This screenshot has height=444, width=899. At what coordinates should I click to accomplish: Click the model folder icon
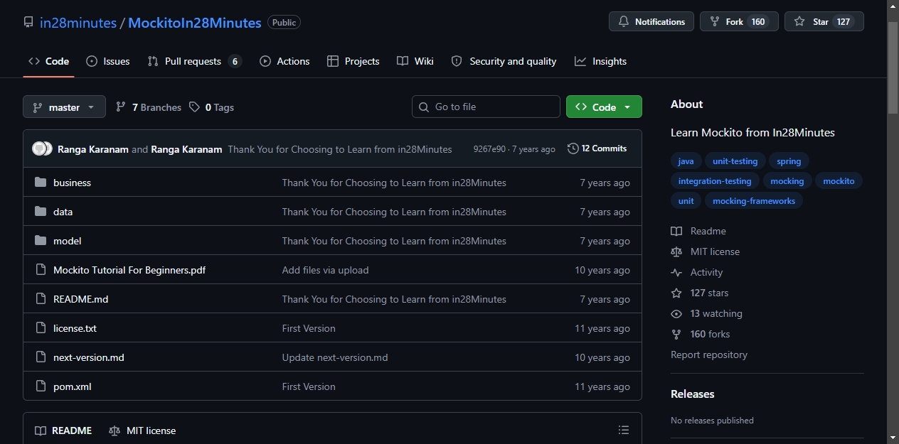(41, 241)
